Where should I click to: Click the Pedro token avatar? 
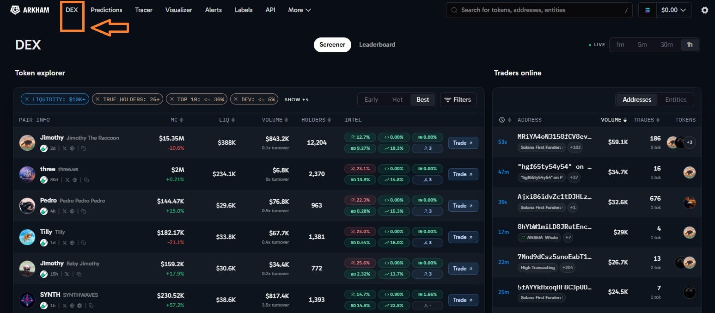point(27,206)
